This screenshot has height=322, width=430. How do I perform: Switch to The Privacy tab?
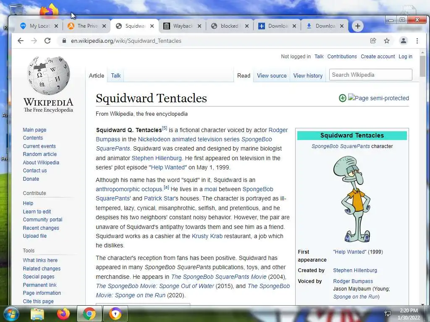pyautogui.click(x=87, y=26)
